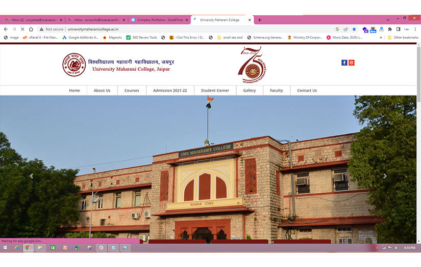Image resolution: width=421 pixels, height=267 pixels.
Task: Open the Contact Us menu item
Action: point(307,91)
